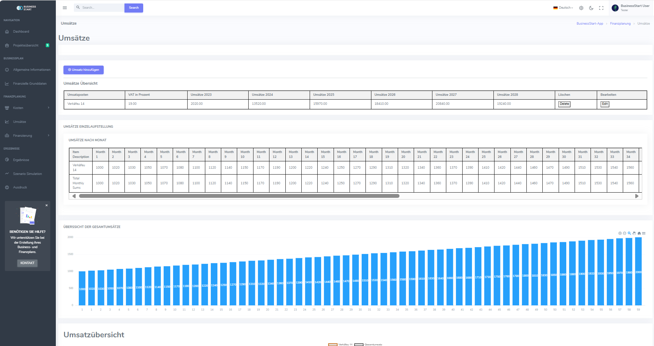Screen dimensions: 654x346
Task: Delete the Verkäfeu 14 revenue row
Action: (564, 104)
